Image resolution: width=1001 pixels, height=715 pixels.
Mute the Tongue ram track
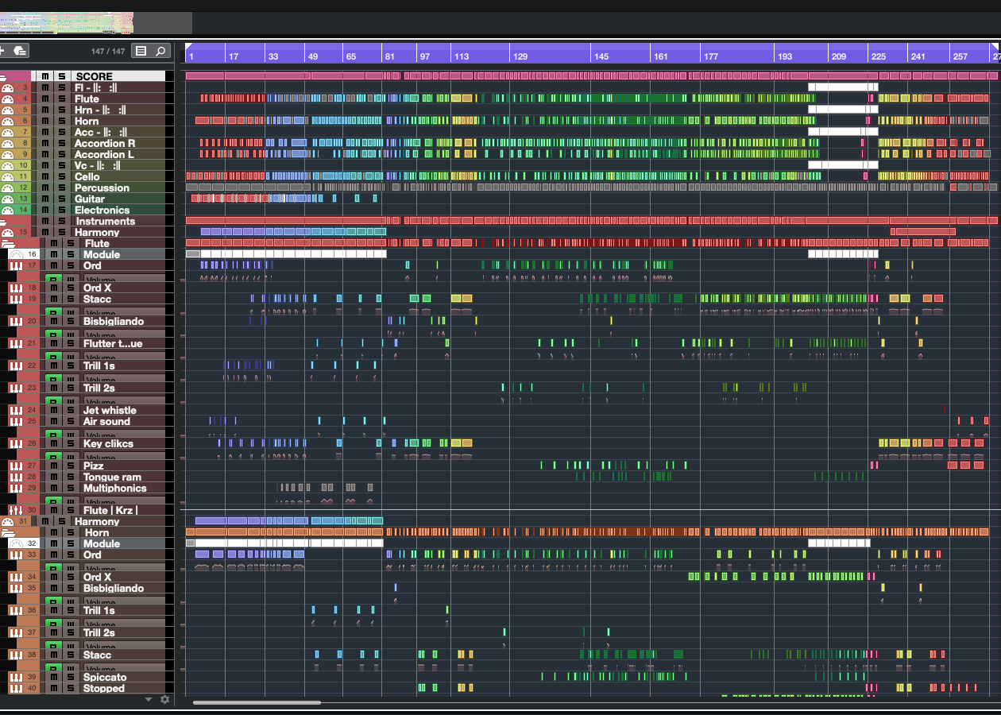tap(55, 477)
